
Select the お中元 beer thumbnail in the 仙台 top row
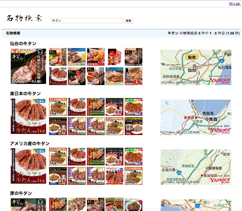(x=77, y=57)
